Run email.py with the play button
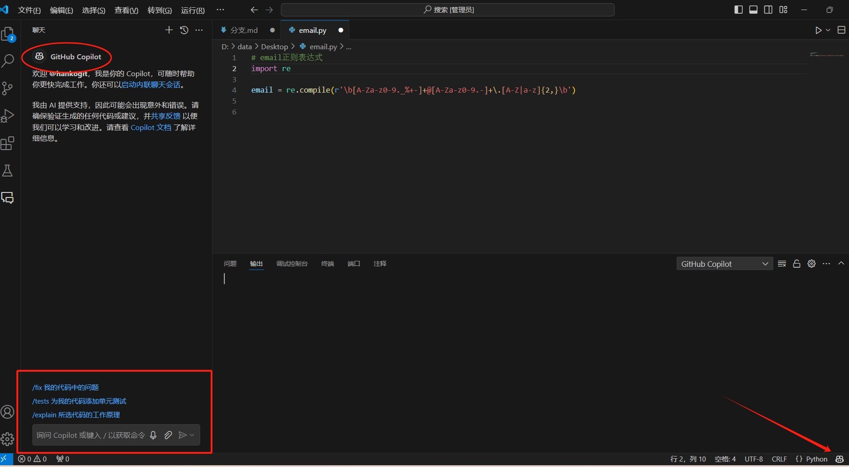Screen dimensions: 849x467 click(818, 30)
